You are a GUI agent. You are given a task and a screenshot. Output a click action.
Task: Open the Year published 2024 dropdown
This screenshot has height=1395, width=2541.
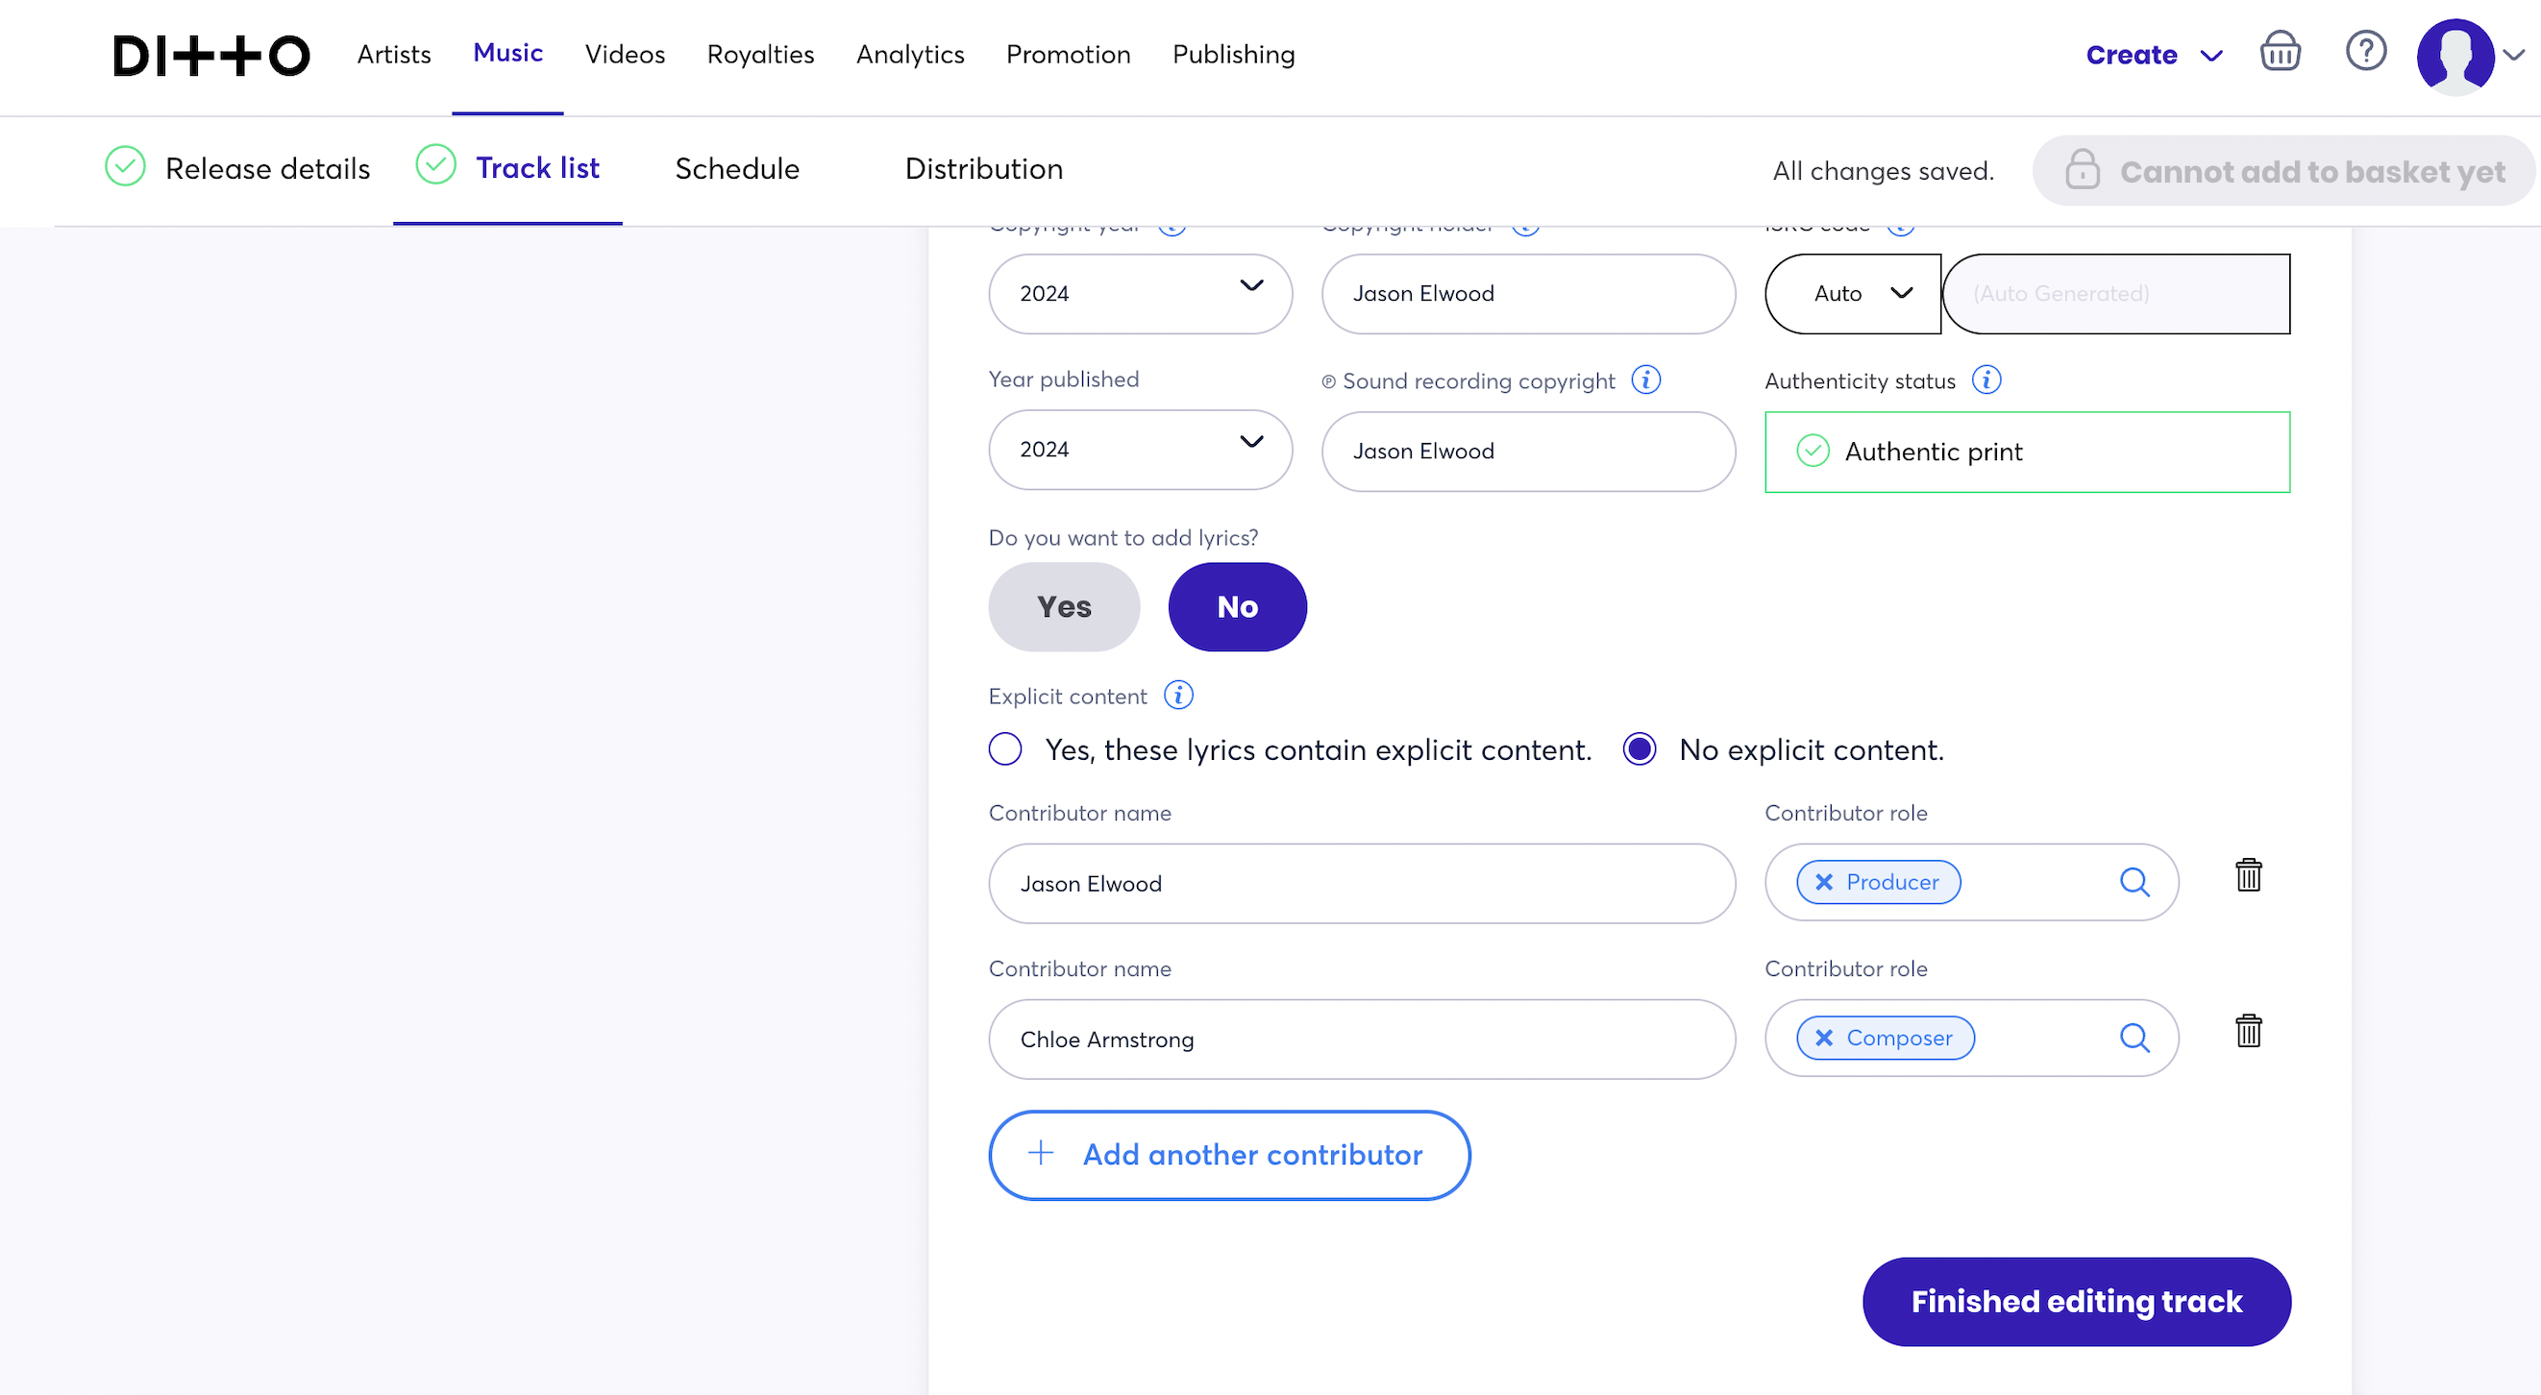coord(1141,450)
